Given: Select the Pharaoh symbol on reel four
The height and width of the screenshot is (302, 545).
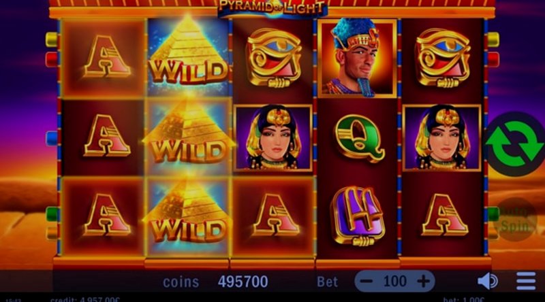Looking at the screenshot, I should 357,58.
